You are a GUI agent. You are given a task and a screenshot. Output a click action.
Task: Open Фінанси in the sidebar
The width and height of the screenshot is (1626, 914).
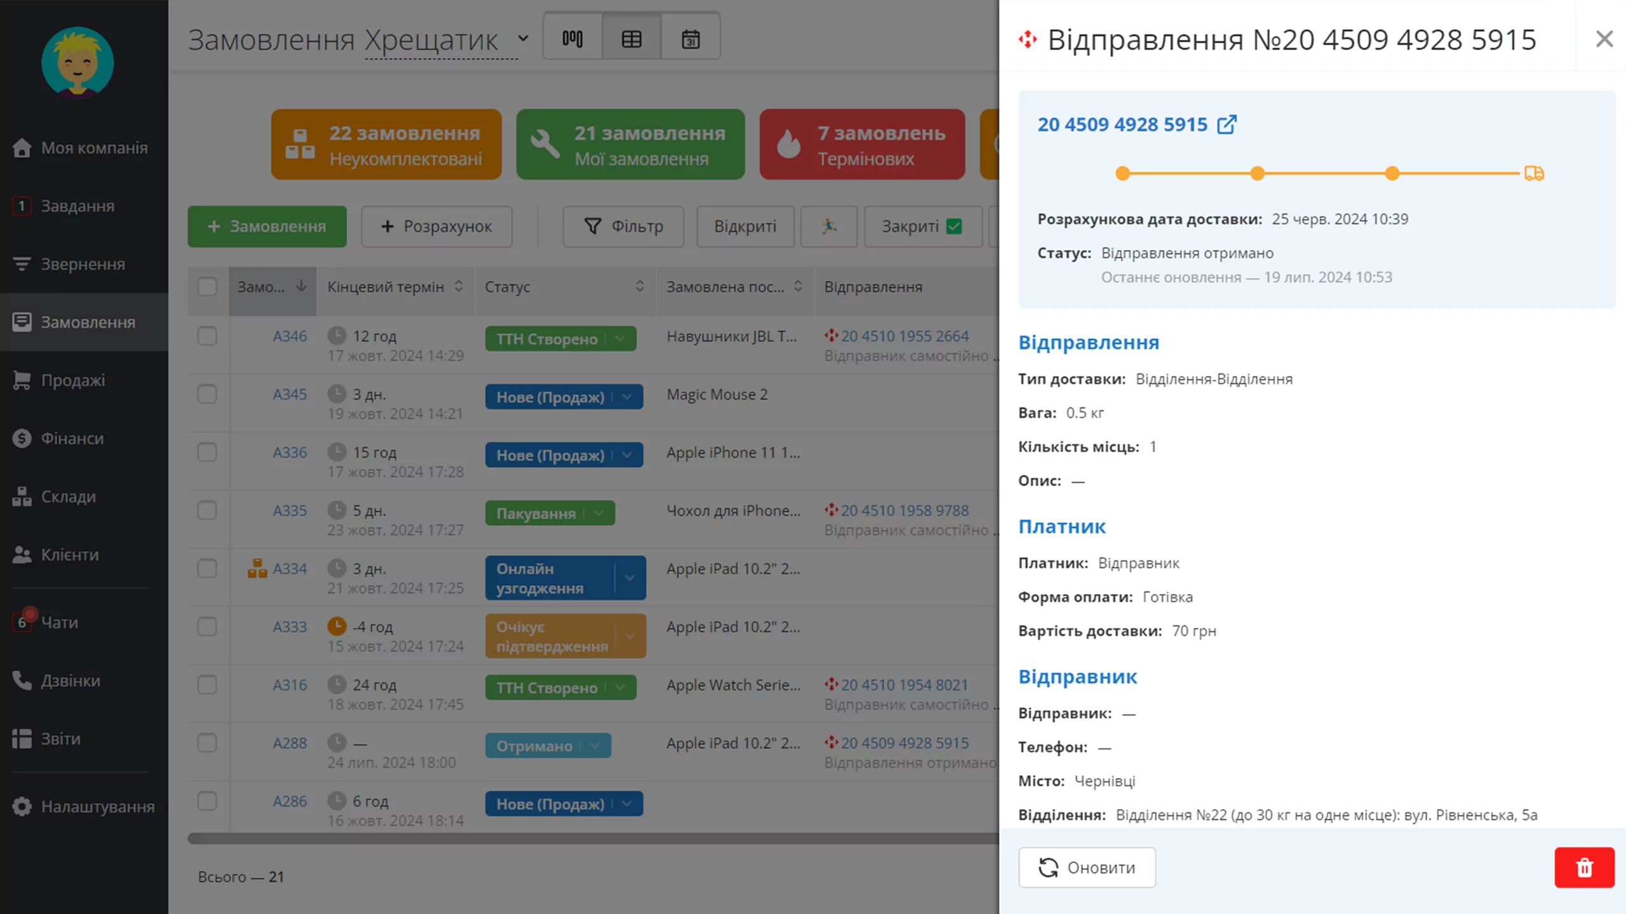[84, 439]
